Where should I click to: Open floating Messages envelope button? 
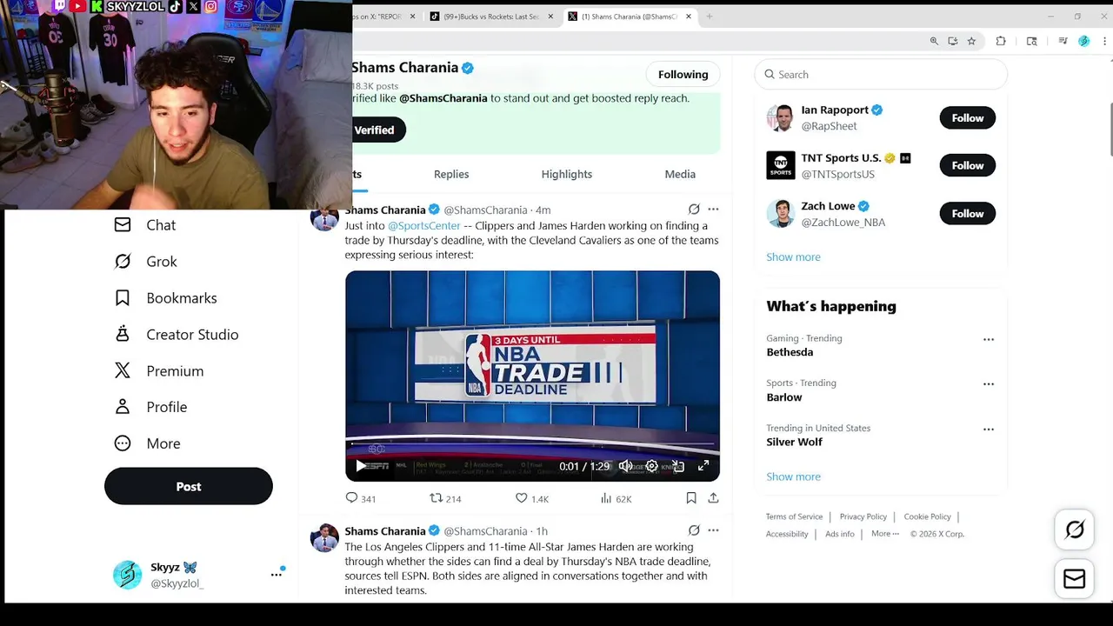1075,579
